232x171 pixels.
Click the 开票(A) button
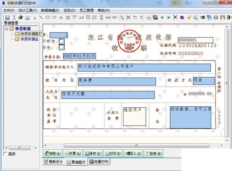(73, 154)
